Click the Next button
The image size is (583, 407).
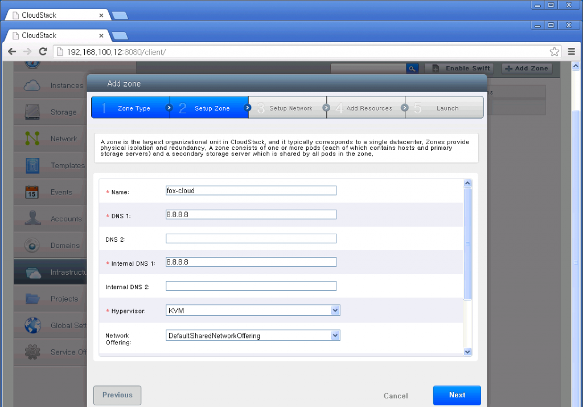click(x=457, y=395)
